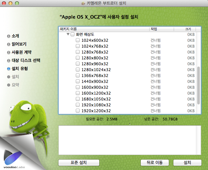Click the 건너뜀 action for 1366x768x32
The width and height of the screenshot is (208, 170).
(x=155, y=75)
